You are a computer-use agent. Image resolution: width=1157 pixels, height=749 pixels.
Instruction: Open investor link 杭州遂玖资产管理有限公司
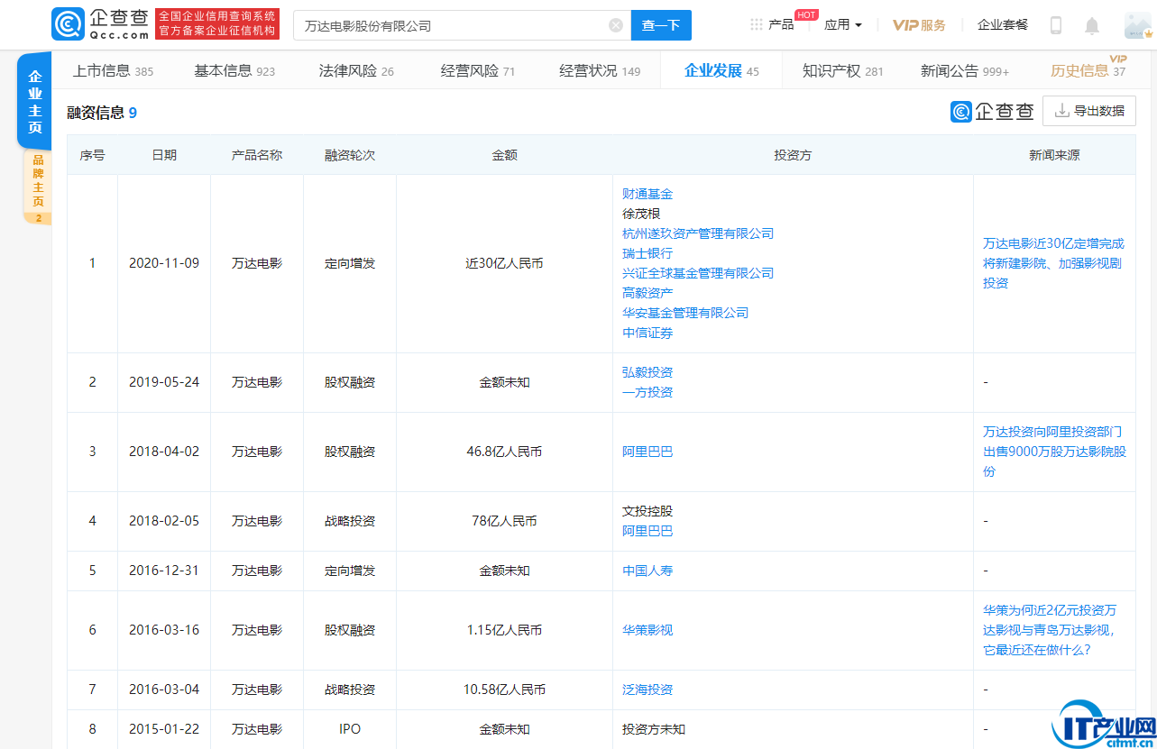[698, 233]
